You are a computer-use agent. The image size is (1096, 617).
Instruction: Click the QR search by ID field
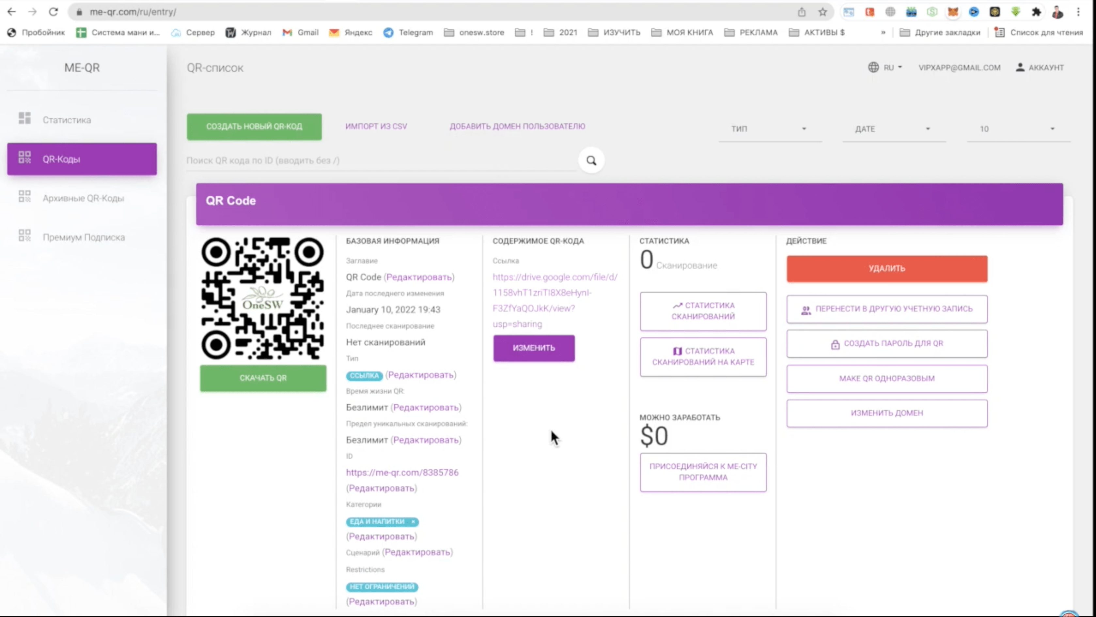click(x=382, y=160)
